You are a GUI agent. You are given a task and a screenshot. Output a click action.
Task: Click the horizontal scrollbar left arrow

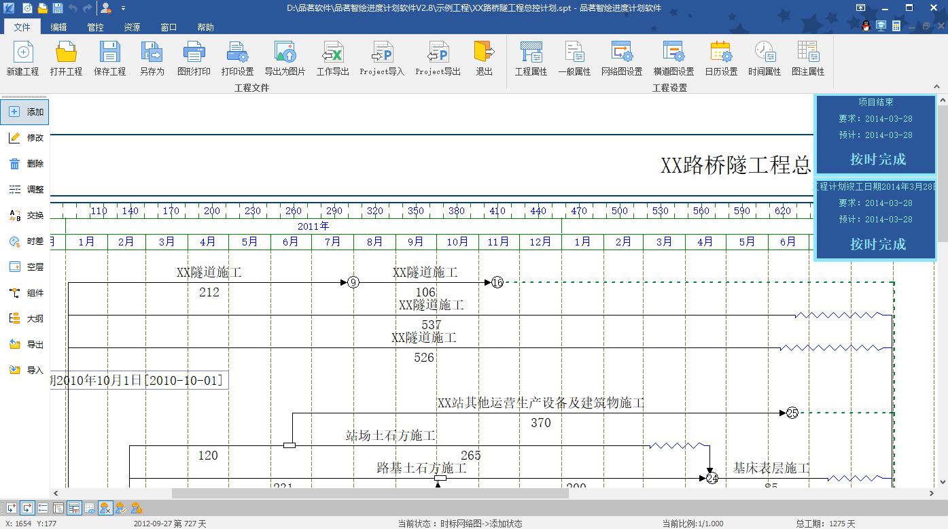(56, 493)
